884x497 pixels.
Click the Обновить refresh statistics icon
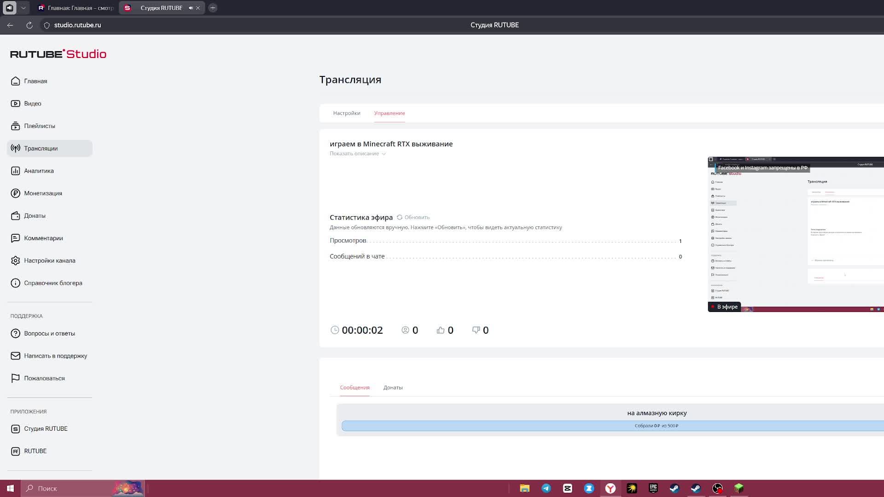[400, 217]
